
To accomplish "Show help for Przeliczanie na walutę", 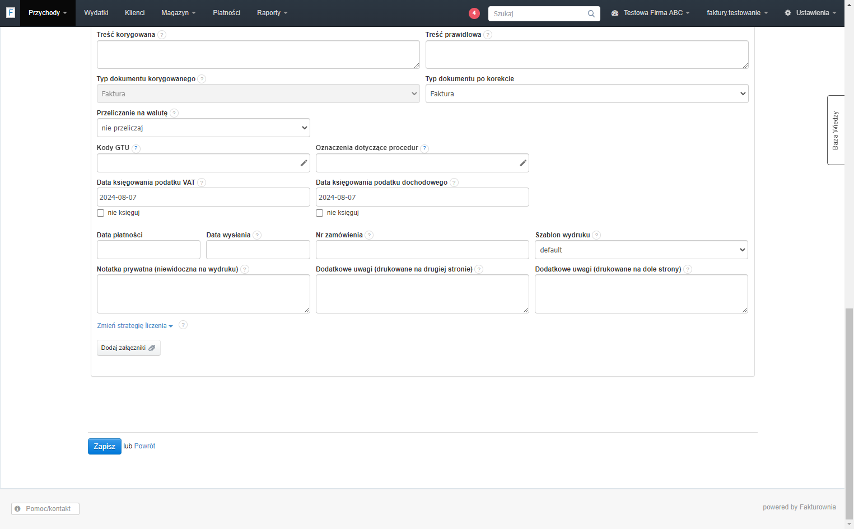I will tap(174, 113).
